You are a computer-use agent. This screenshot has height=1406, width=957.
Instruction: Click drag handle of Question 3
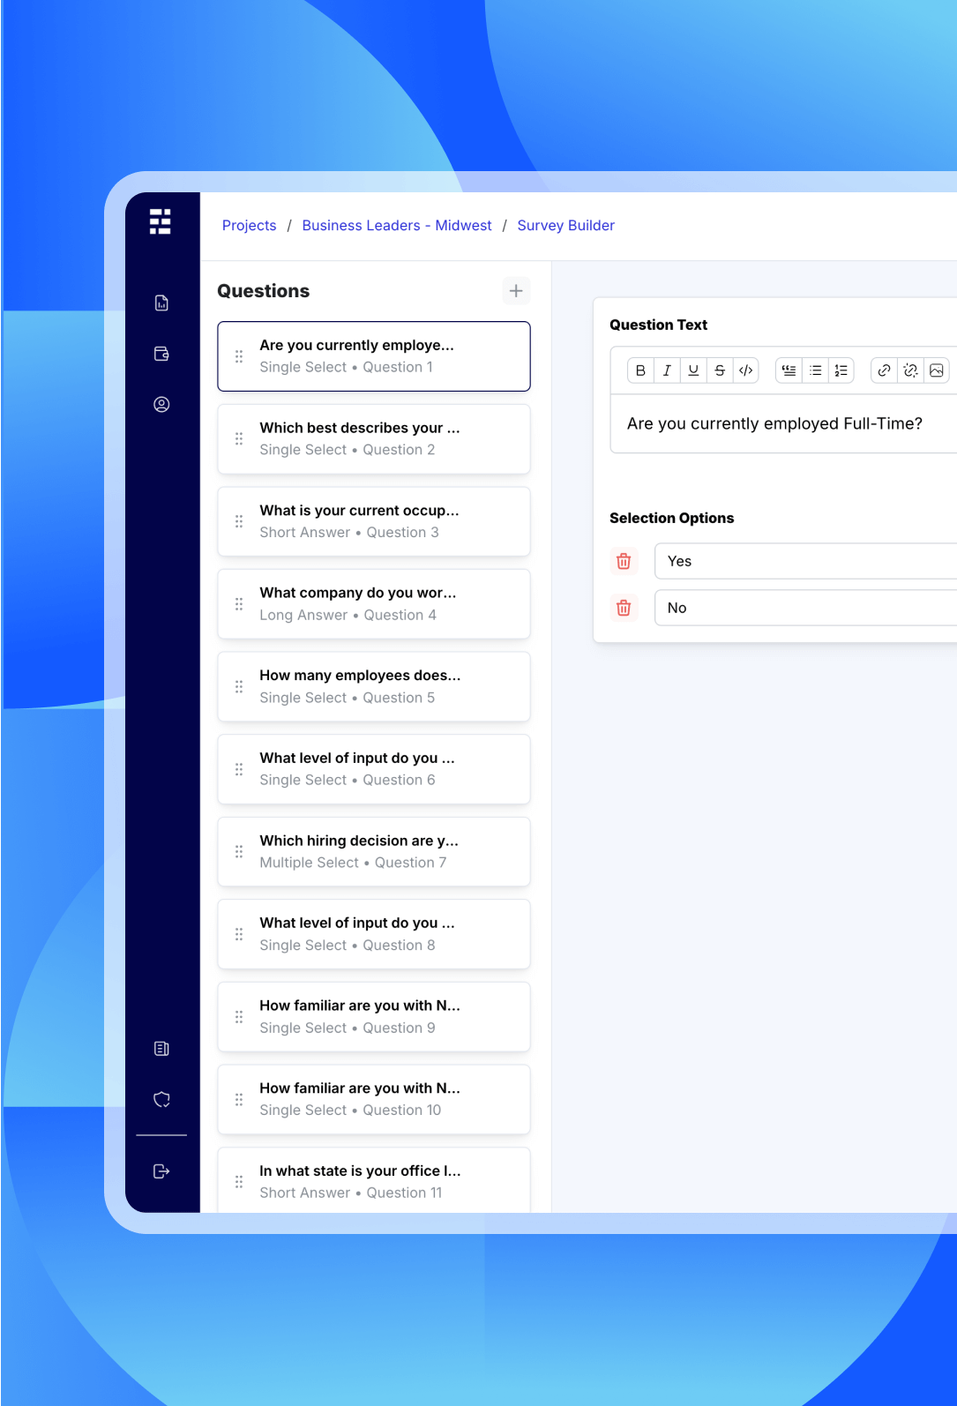tap(239, 521)
